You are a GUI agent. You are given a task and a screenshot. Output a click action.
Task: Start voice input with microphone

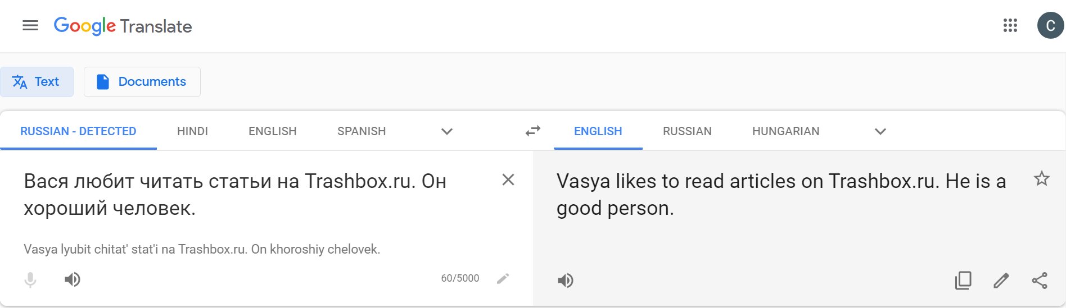[30, 279]
